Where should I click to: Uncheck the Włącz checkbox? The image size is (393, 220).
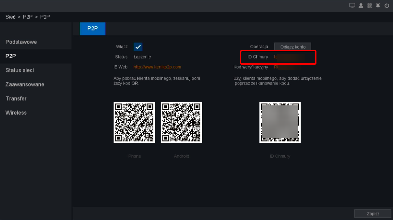(x=138, y=47)
